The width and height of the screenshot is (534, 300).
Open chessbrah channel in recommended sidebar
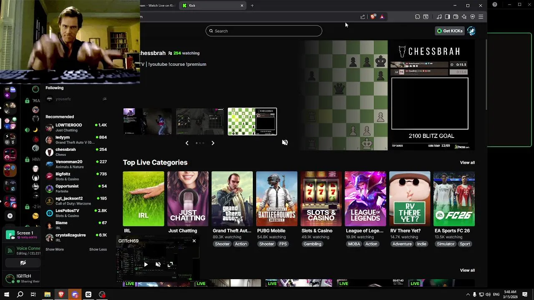click(x=76, y=152)
